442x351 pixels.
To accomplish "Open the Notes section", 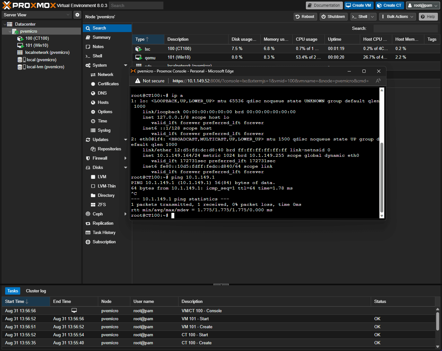I will point(98,46).
